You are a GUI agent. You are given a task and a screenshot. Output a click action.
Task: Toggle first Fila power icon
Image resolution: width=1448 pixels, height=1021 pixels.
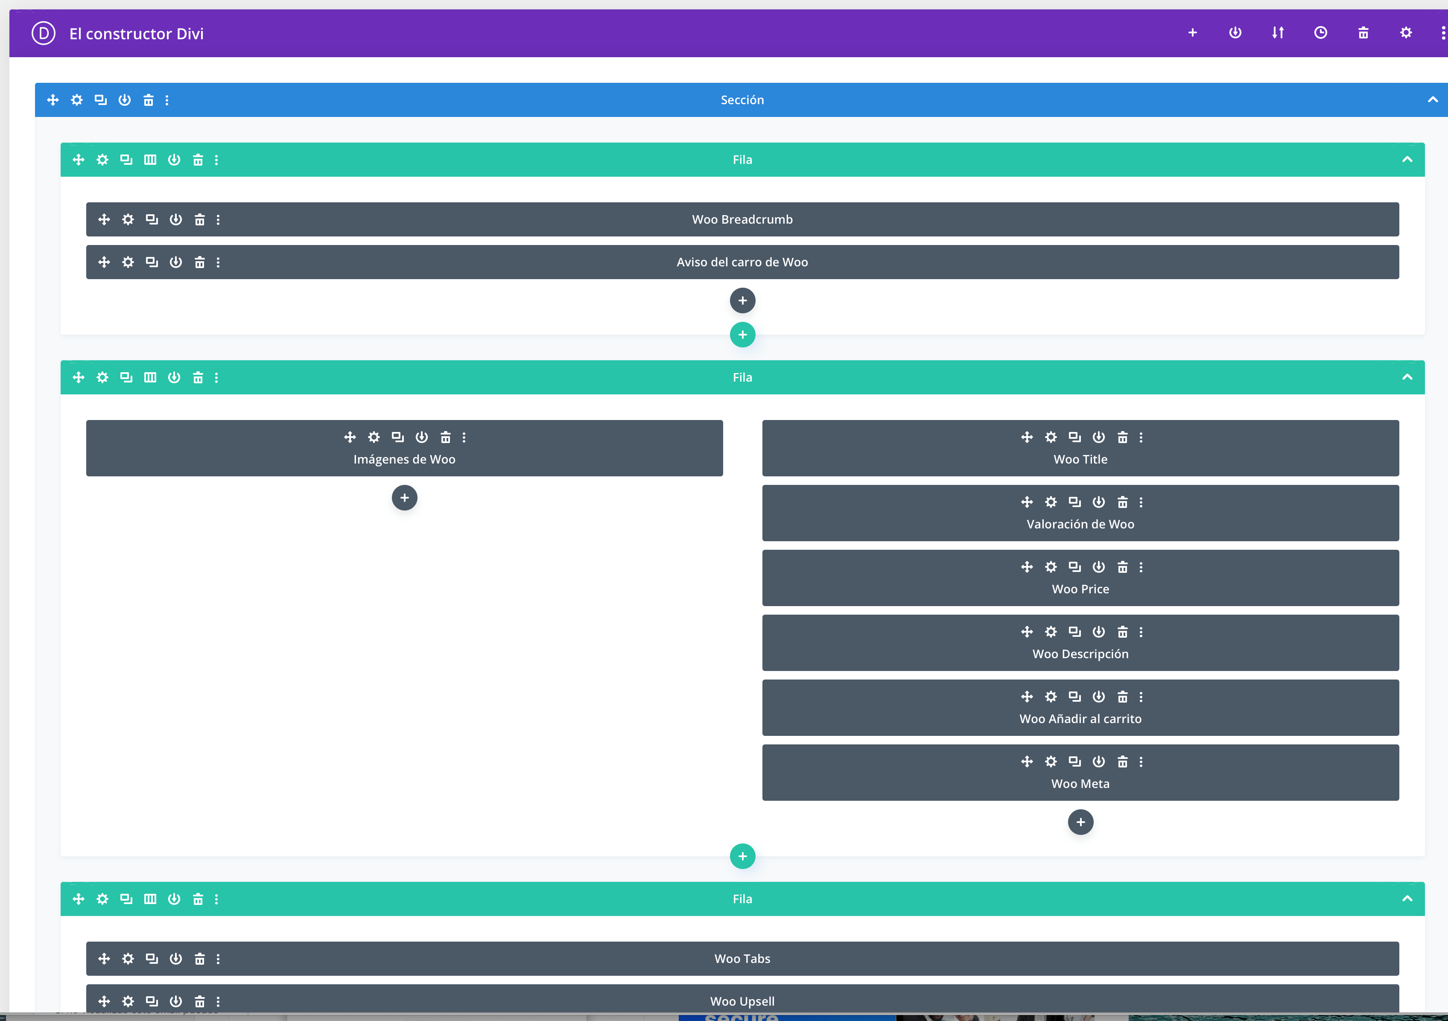pos(174,160)
